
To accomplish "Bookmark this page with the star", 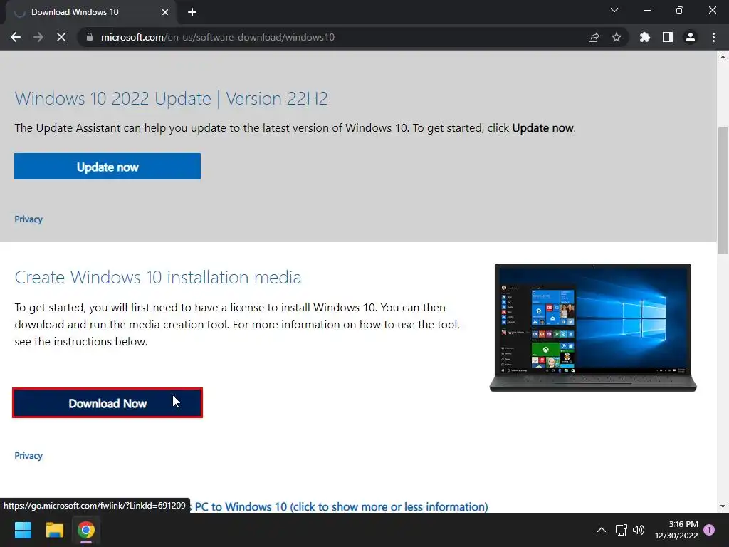I will (617, 37).
